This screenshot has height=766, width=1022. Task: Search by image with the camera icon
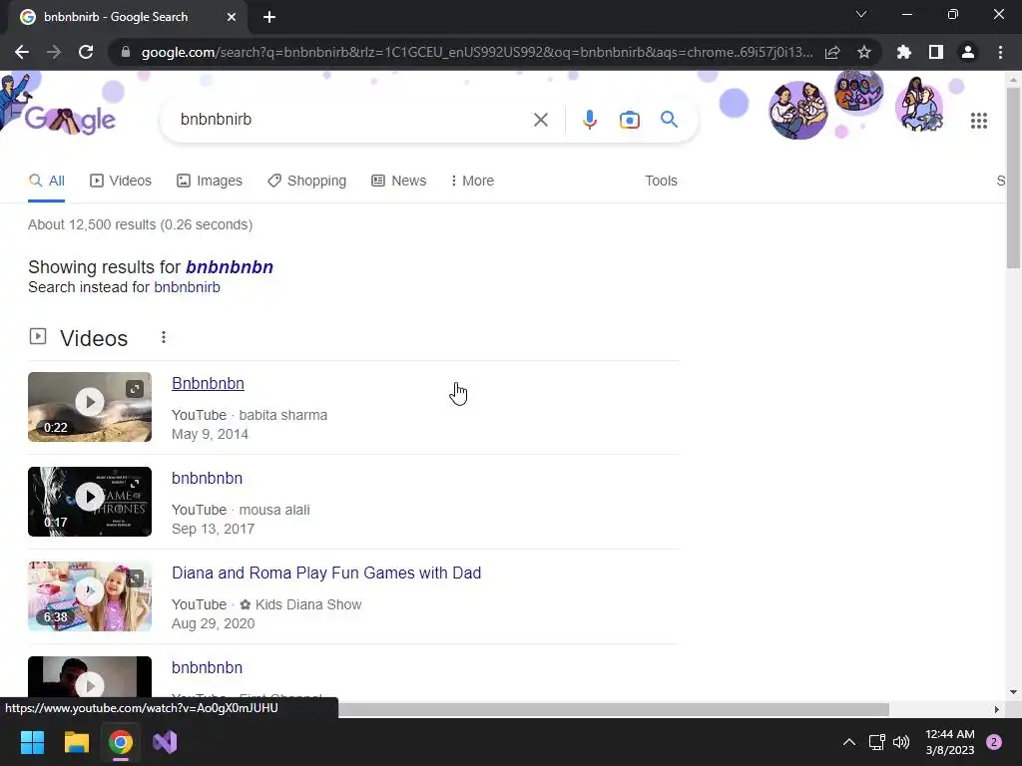tap(629, 120)
